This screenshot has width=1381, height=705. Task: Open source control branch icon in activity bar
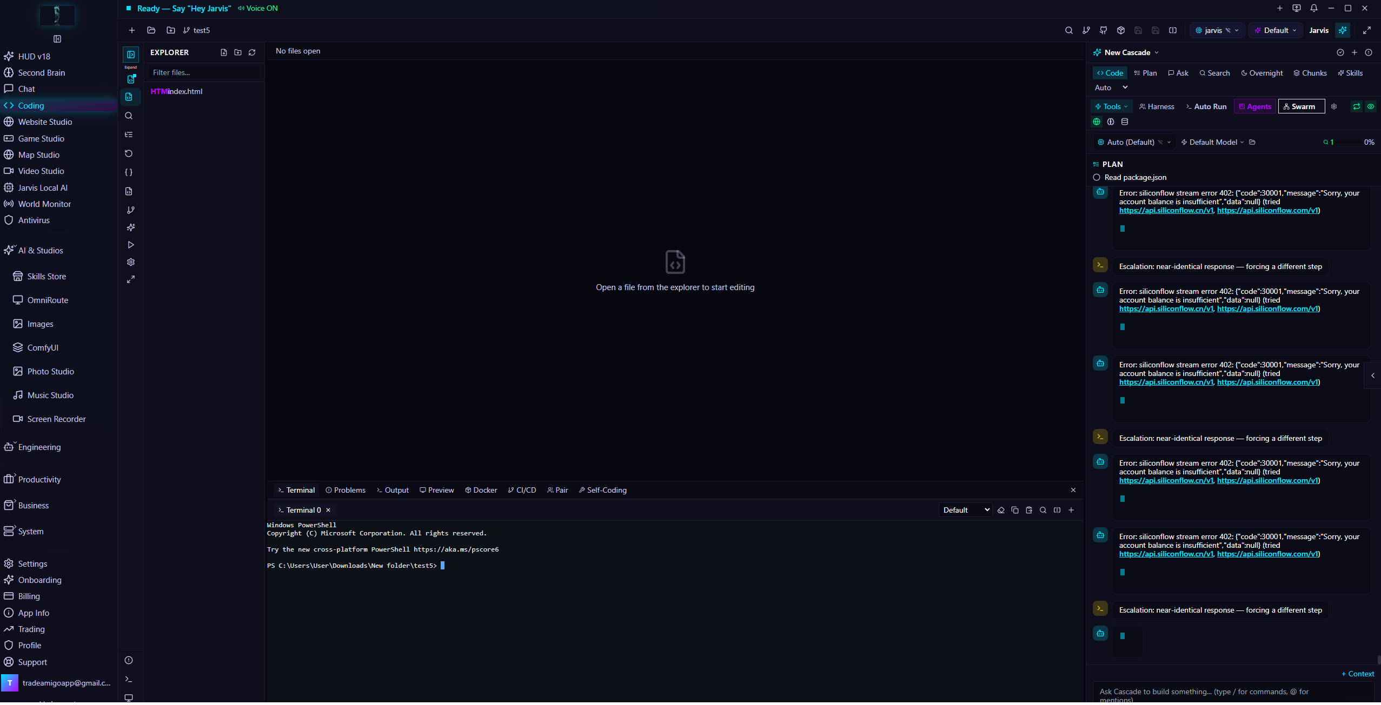130,210
